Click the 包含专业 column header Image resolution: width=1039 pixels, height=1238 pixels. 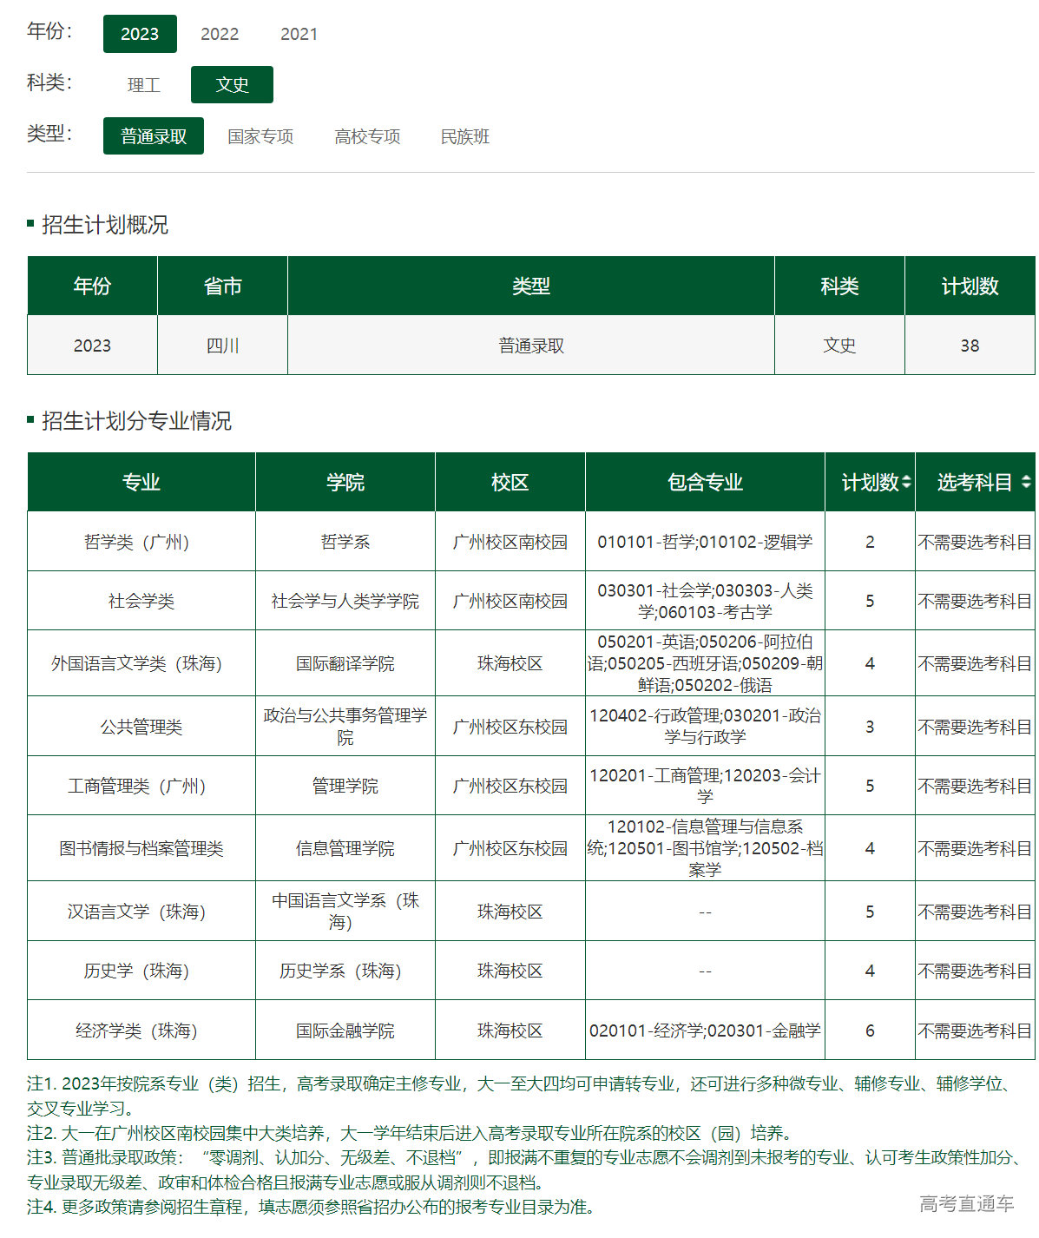705,482
